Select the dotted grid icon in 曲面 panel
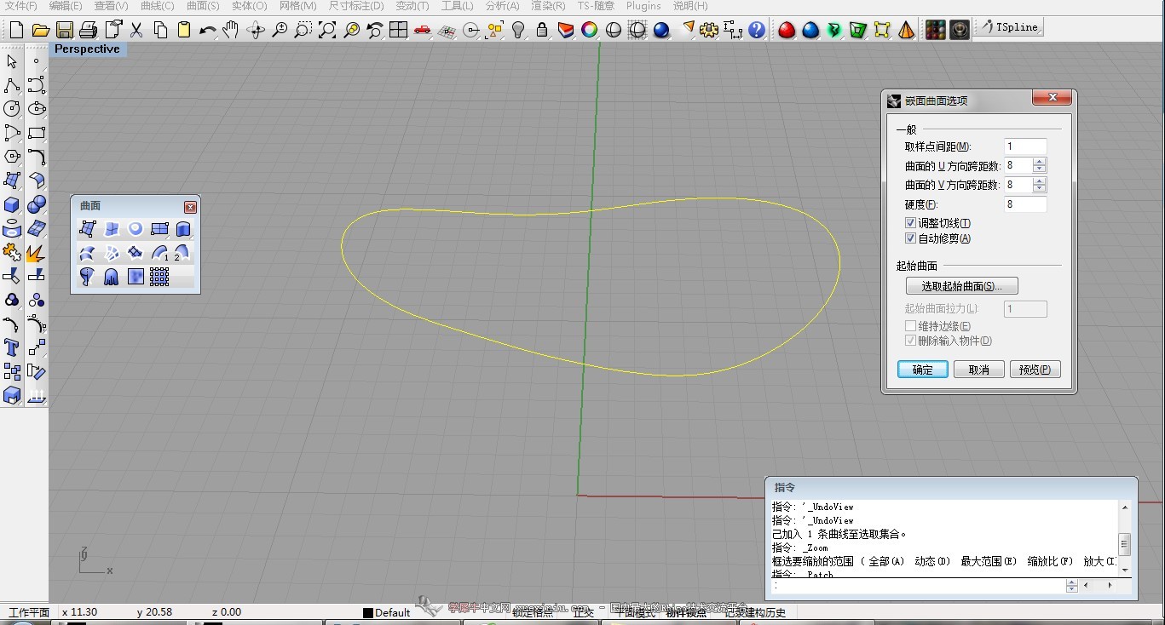This screenshot has height=625, width=1165. [159, 276]
